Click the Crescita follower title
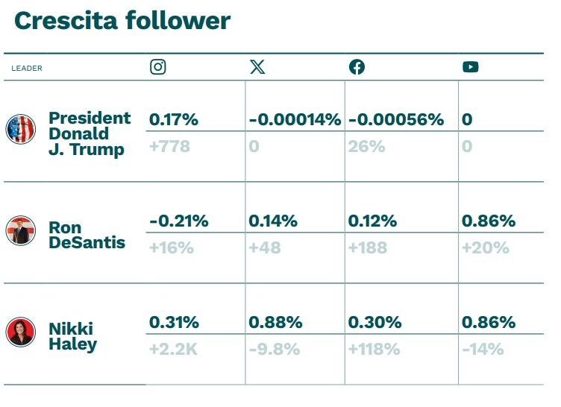 (x=122, y=21)
